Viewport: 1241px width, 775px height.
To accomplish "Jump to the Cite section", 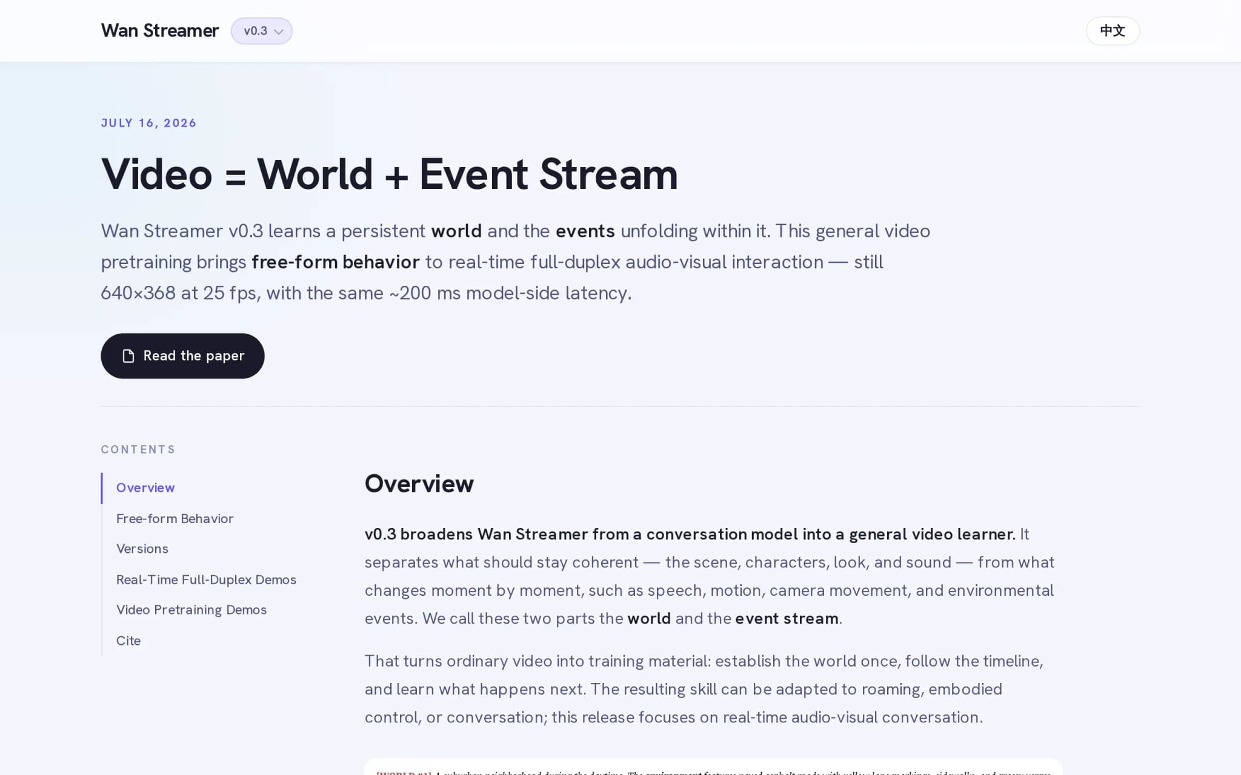I will tap(128, 641).
